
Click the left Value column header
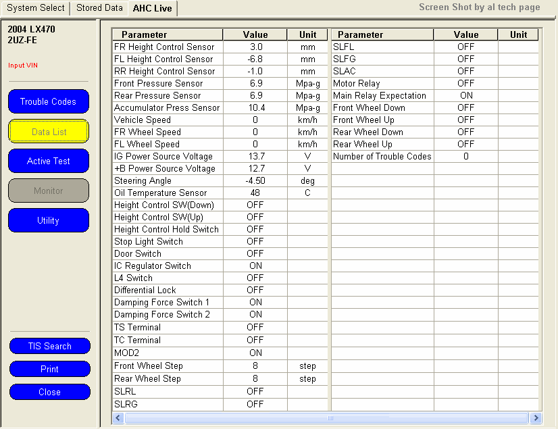[255, 34]
